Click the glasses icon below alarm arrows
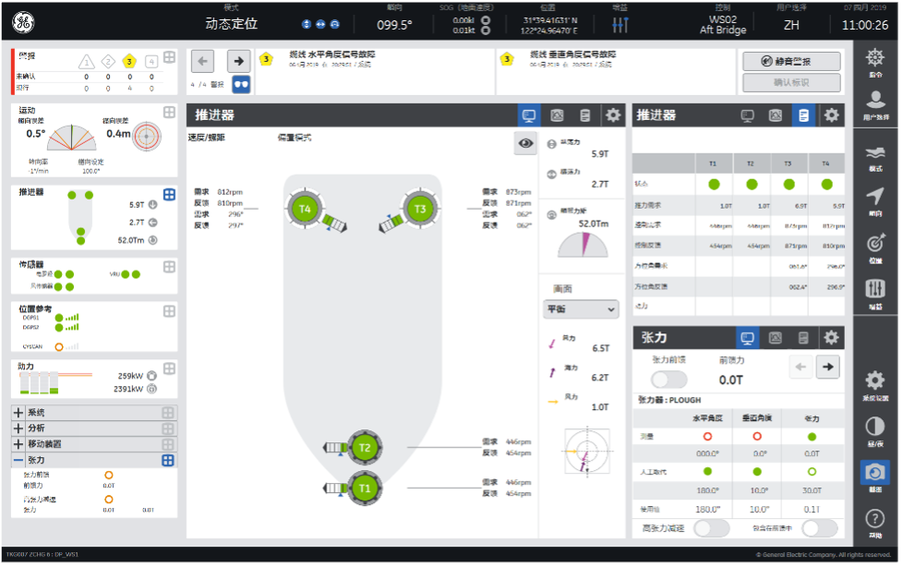The height and width of the screenshot is (567, 902). (x=241, y=84)
